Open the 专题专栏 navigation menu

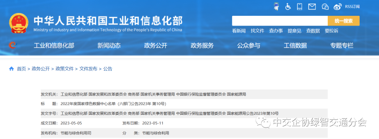coord(342,45)
